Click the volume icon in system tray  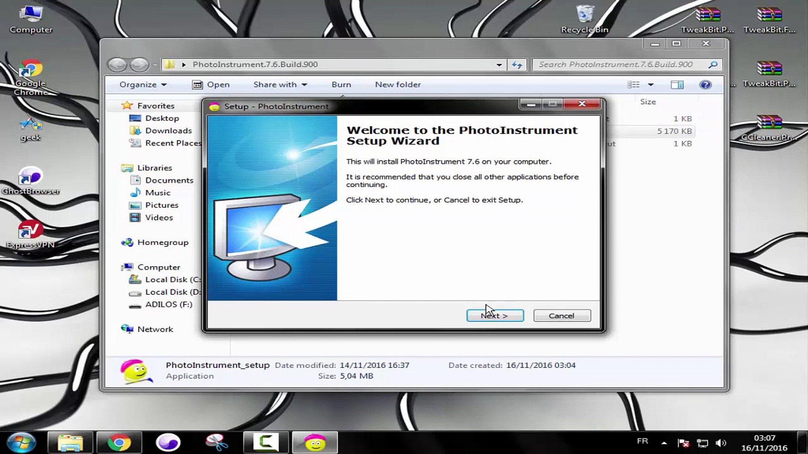pyautogui.click(x=721, y=443)
